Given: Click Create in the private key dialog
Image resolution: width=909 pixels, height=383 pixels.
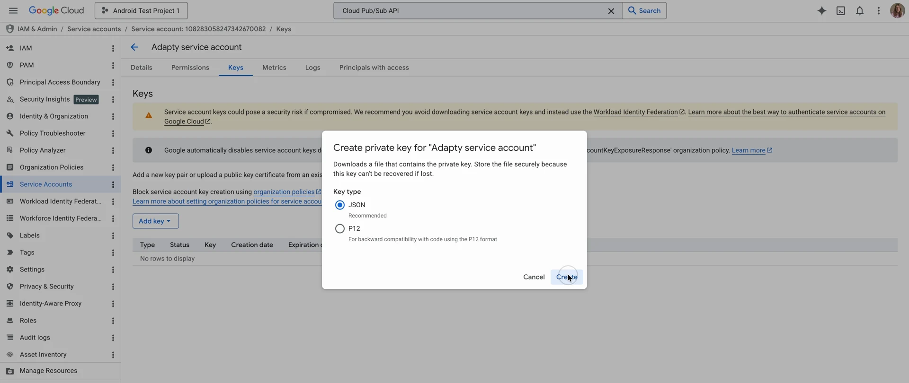Looking at the screenshot, I should click(x=567, y=277).
